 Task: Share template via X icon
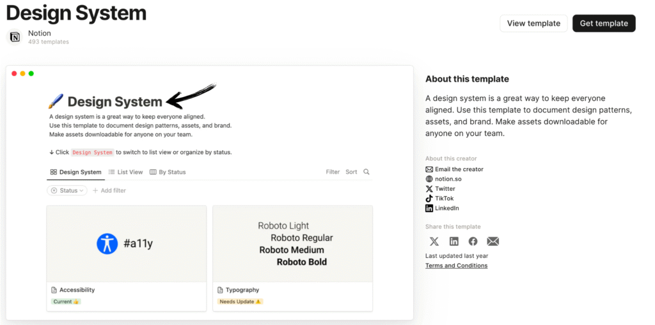tap(434, 241)
